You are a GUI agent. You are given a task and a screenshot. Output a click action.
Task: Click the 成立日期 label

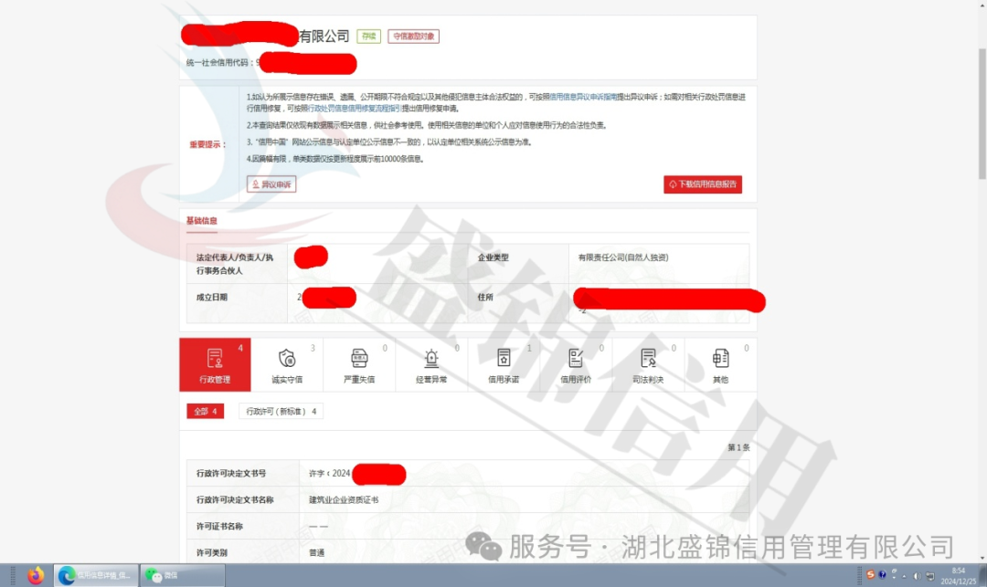tap(211, 298)
